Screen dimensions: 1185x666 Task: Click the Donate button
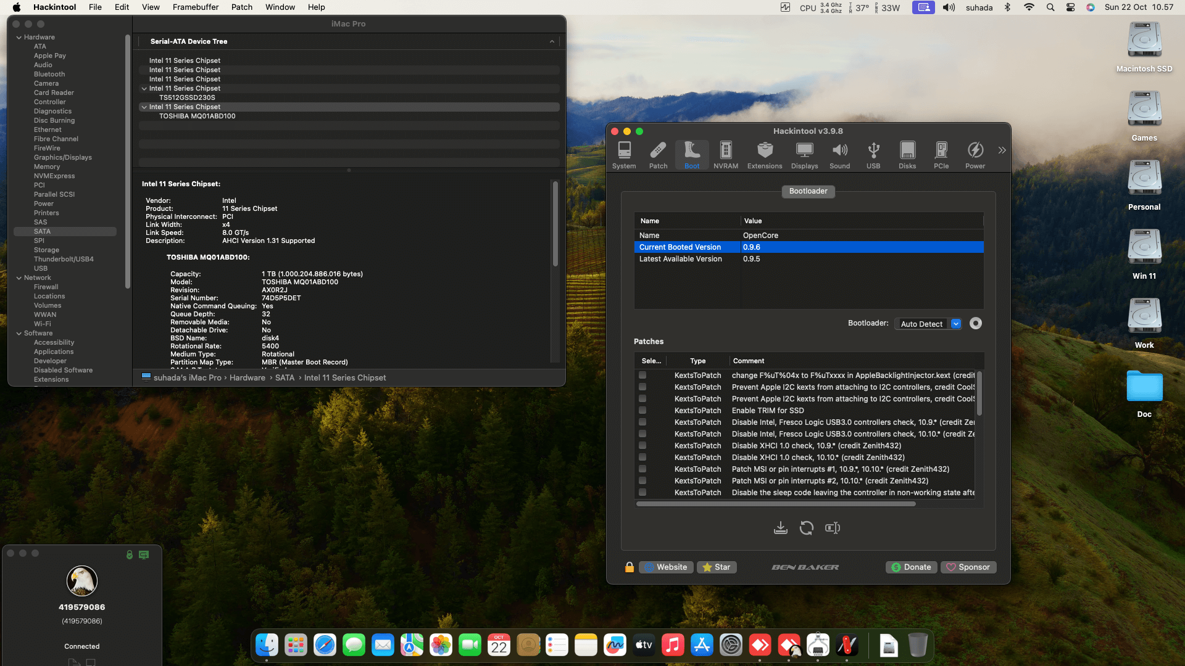[911, 567]
